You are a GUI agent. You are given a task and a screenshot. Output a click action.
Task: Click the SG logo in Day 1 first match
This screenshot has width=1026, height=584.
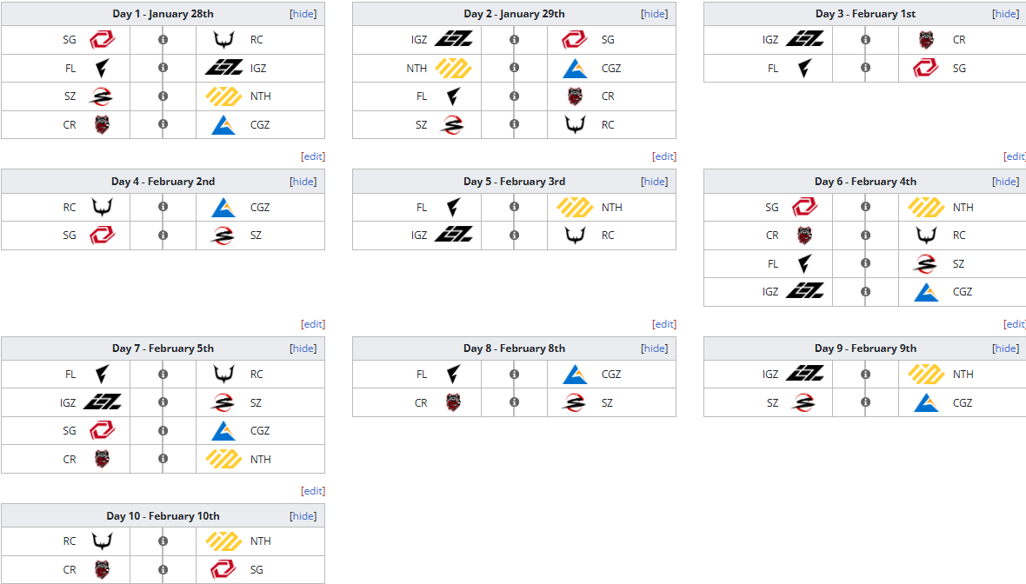coord(102,40)
